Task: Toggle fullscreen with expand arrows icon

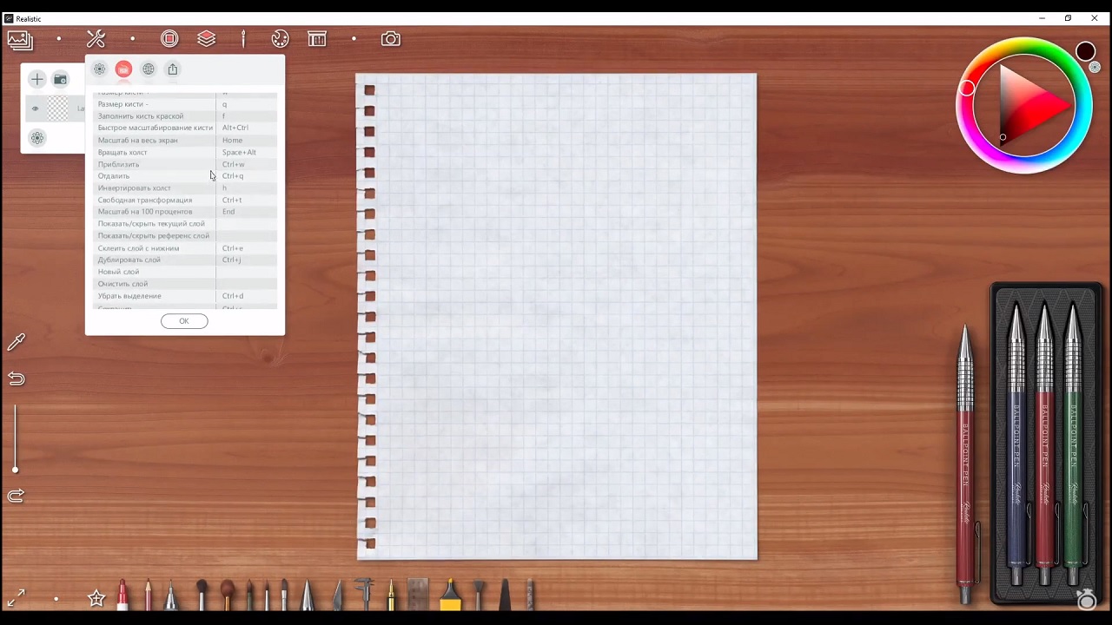Action: (x=16, y=599)
